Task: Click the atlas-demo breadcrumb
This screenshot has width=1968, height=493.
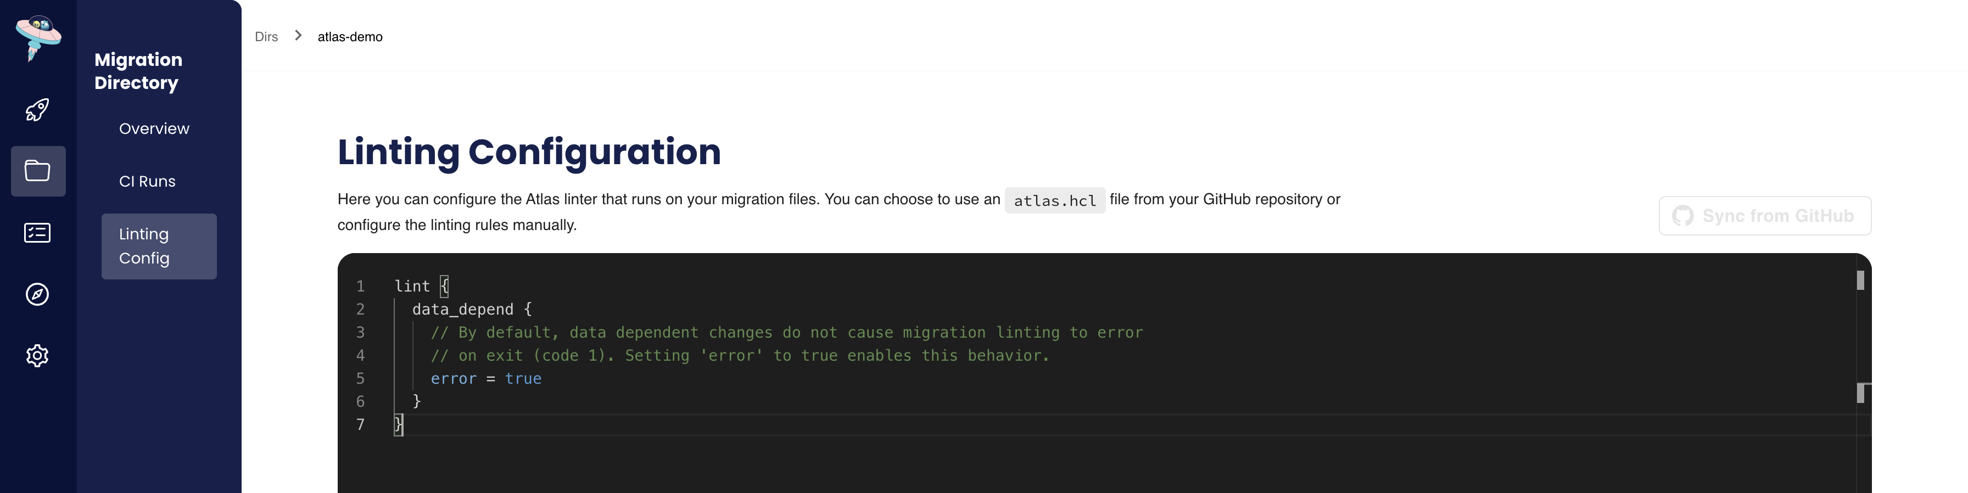Action: click(350, 36)
